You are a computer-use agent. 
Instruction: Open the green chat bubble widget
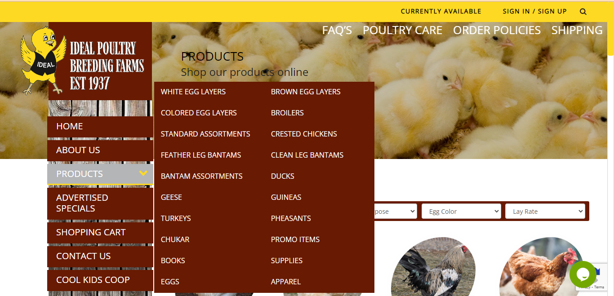click(583, 274)
